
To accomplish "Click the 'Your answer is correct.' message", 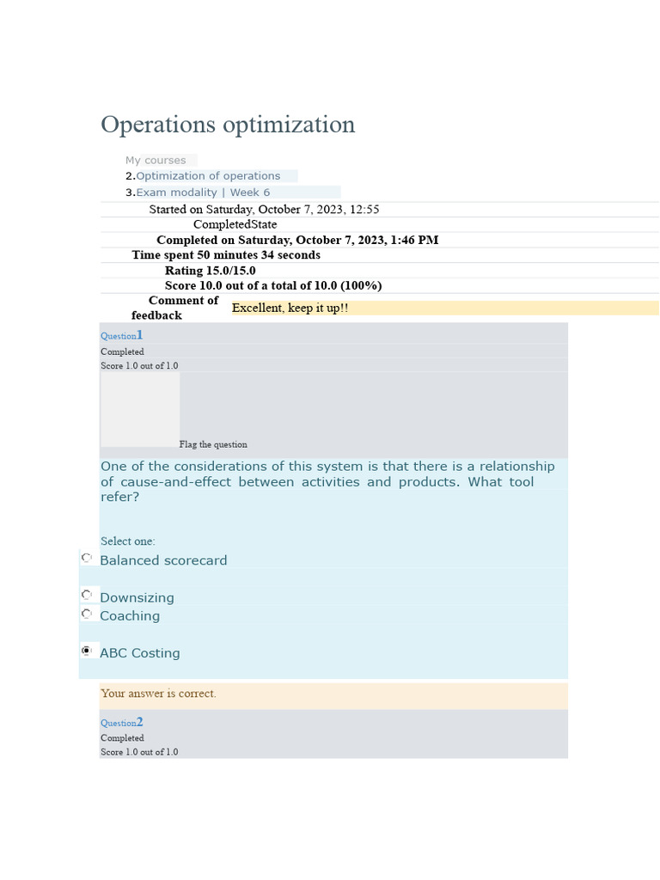I will 158,694.
